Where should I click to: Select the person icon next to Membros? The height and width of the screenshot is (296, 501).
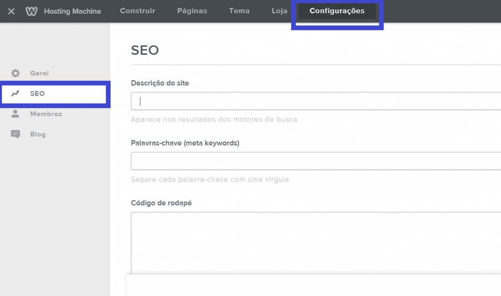tap(16, 113)
